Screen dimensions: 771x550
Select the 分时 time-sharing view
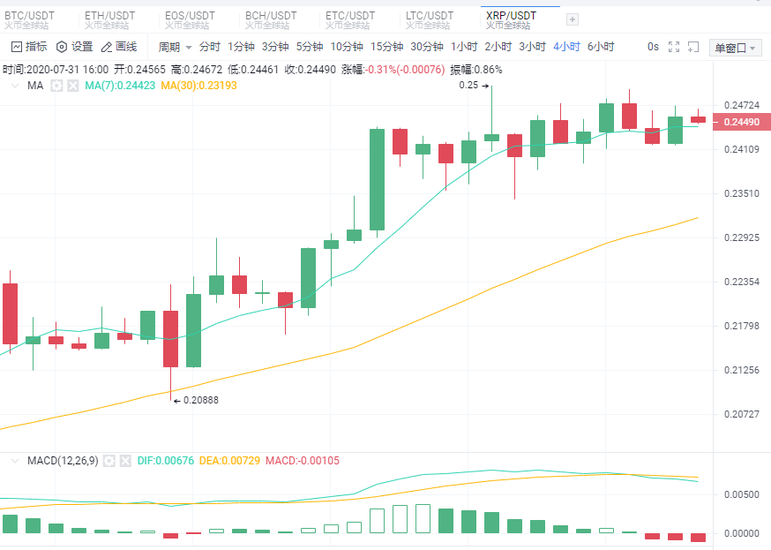pos(210,47)
